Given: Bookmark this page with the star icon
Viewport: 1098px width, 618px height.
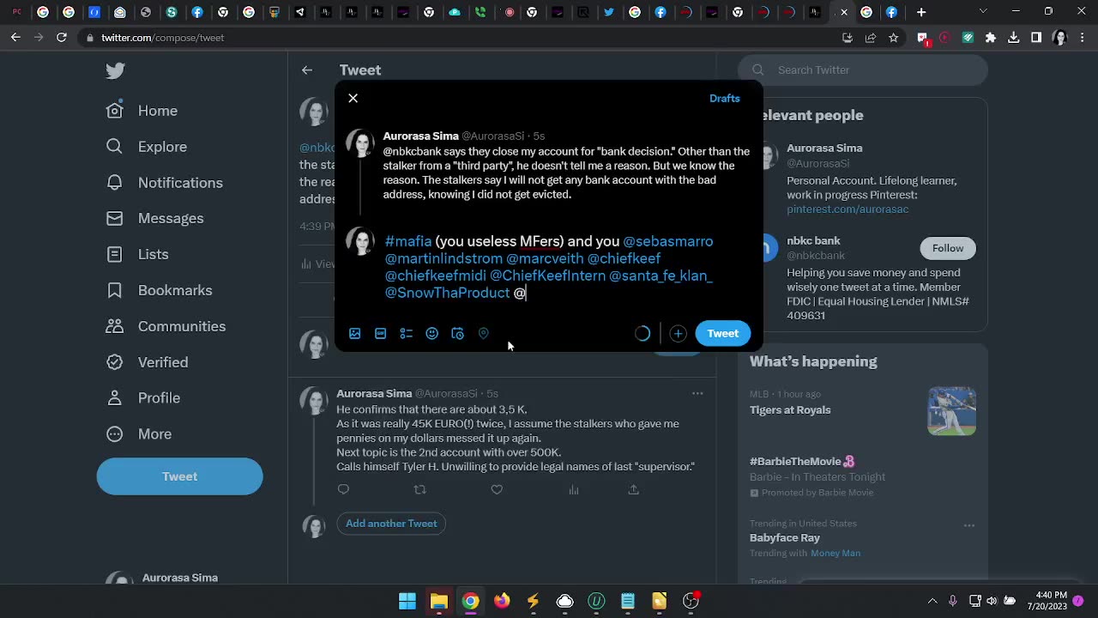Looking at the screenshot, I should [894, 38].
